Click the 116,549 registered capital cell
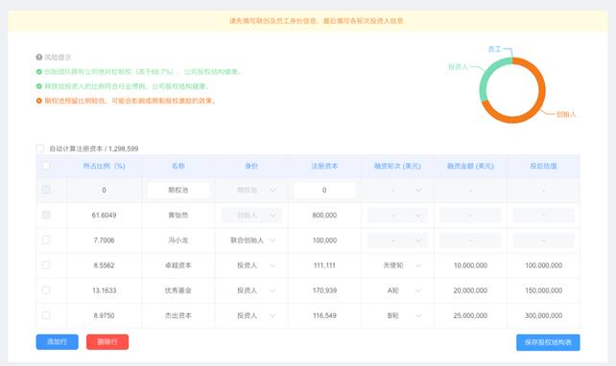Image resolution: width=616 pixels, height=366 pixels. click(x=324, y=315)
